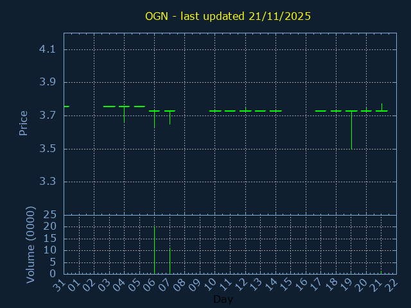Click the 31 day tick label

click(x=59, y=285)
